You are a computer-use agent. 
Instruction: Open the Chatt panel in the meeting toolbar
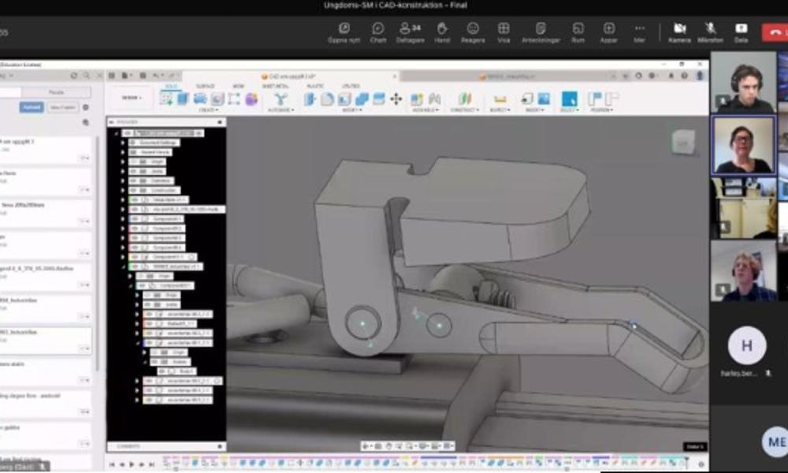pyautogui.click(x=378, y=32)
